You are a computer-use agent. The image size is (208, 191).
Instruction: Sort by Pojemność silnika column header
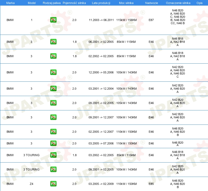pos(74,3)
